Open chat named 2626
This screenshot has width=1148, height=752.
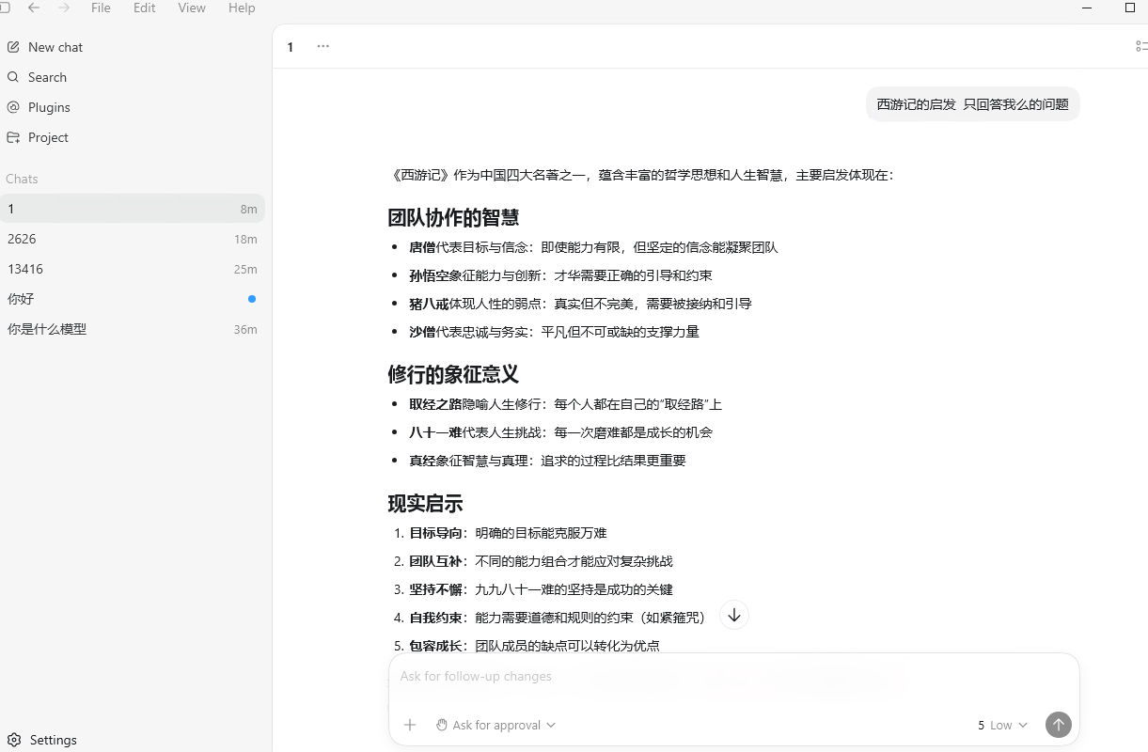click(133, 239)
